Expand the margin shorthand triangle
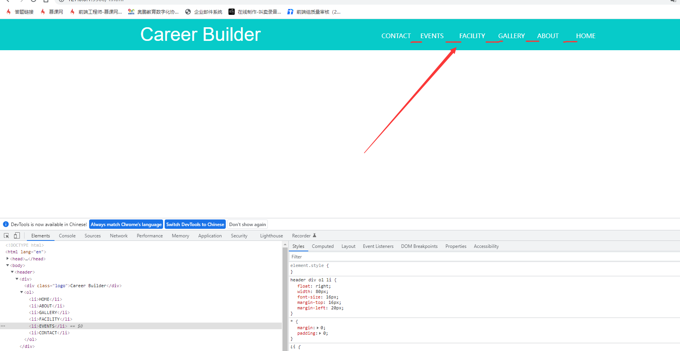This screenshot has height=351, width=680. click(318, 328)
